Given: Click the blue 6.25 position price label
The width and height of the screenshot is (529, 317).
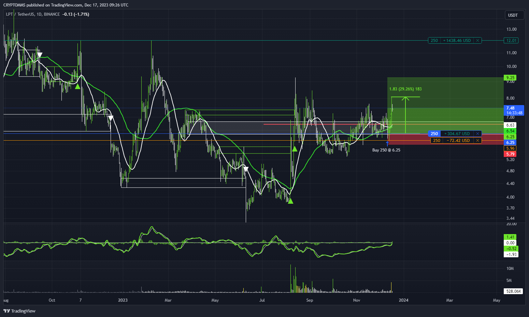Looking at the screenshot, I should [x=510, y=143].
